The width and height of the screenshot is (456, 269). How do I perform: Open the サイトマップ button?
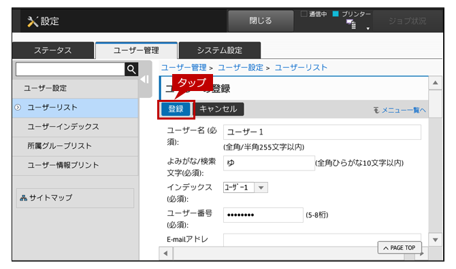(x=75, y=198)
